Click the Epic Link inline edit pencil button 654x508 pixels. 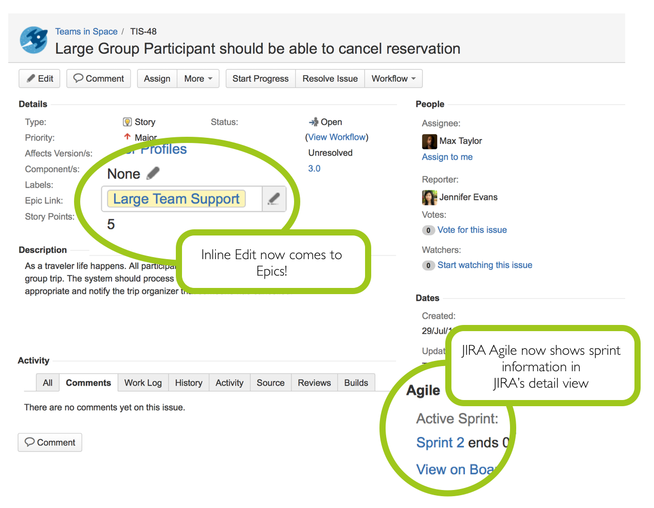(274, 199)
